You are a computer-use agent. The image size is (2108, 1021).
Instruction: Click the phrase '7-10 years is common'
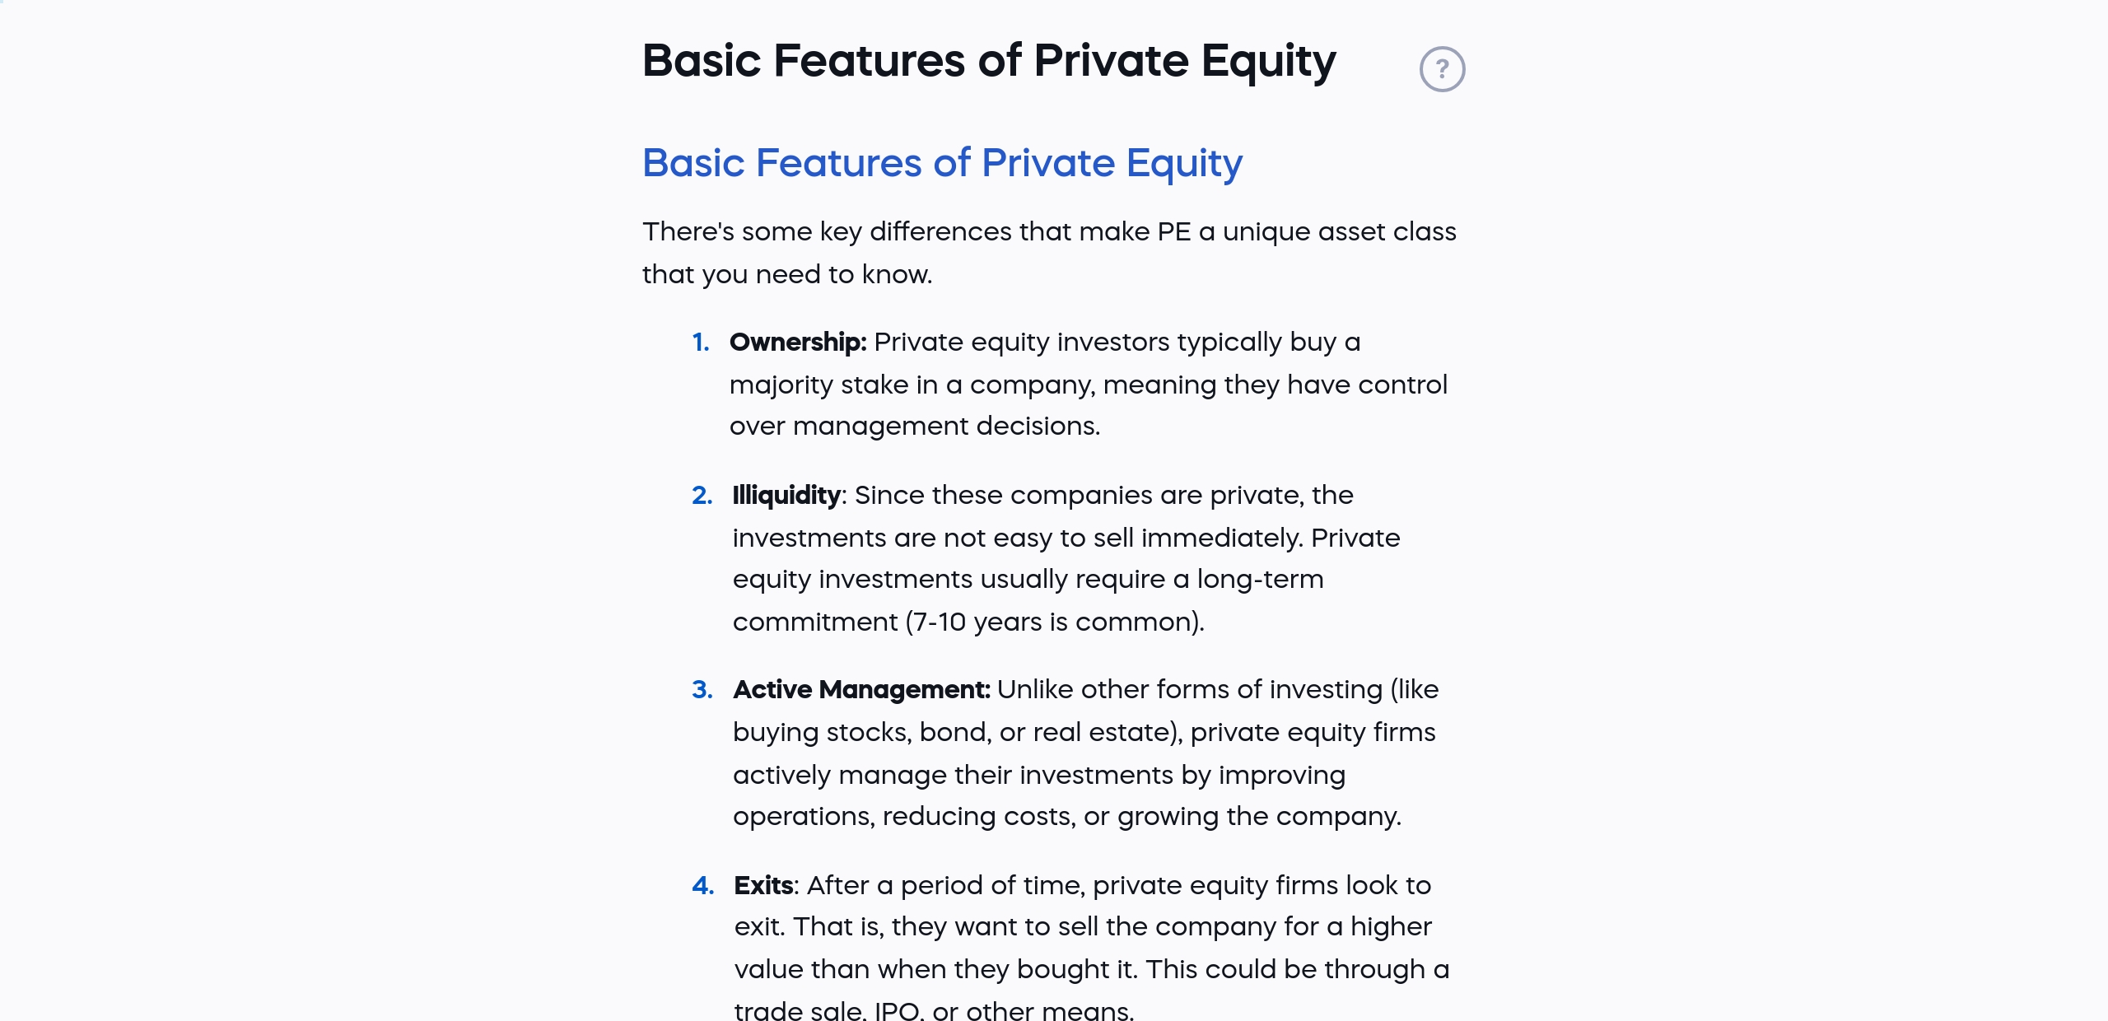1054,622
